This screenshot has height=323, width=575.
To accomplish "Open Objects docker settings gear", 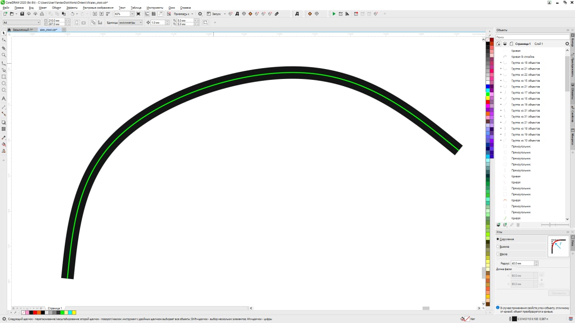I will click(x=567, y=44).
